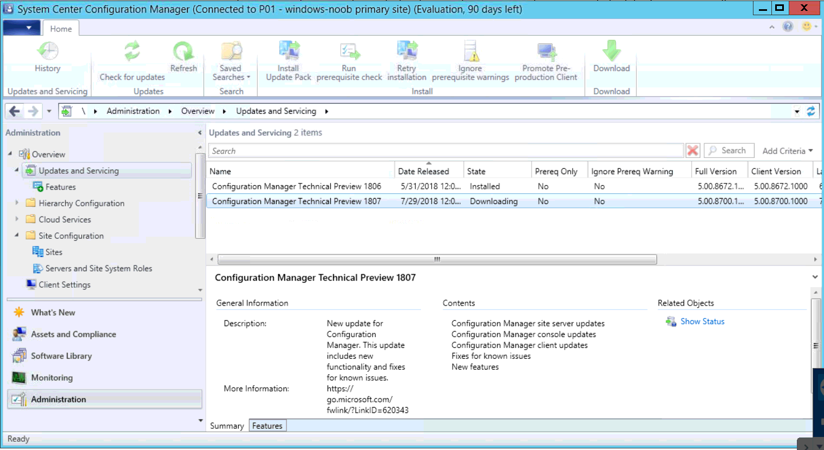This screenshot has width=824, height=450.
Task: Click Overview in the breadcrumb
Action: (x=197, y=111)
